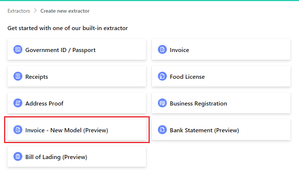This screenshot has height=175, width=299.
Task: Click the Bill of Lading icon
Action: 18,157
